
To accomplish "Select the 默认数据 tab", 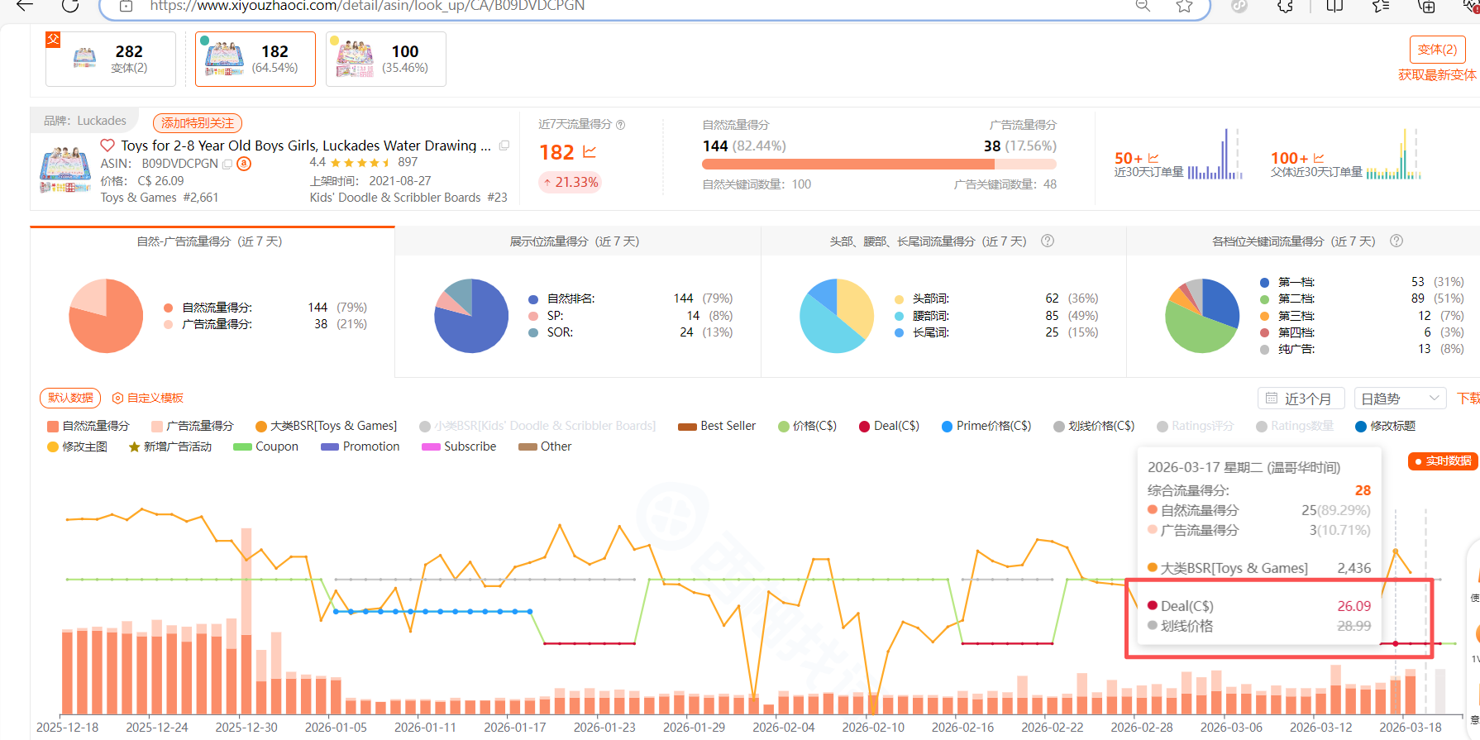I will coord(70,398).
